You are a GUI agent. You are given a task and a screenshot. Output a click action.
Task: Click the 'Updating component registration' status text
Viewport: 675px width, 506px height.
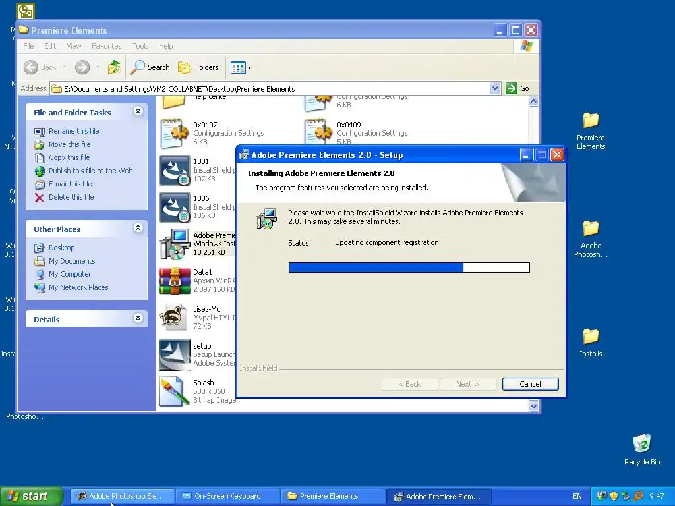(386, 242)
